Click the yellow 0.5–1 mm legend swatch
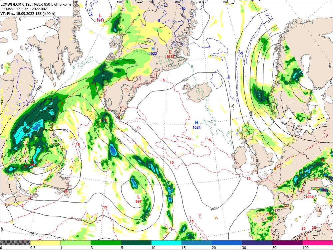Viewport: 333px width, 250px height. [x=45, y=243]
